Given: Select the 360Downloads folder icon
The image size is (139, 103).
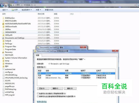Looking at the screenshot, I should 3,27.
